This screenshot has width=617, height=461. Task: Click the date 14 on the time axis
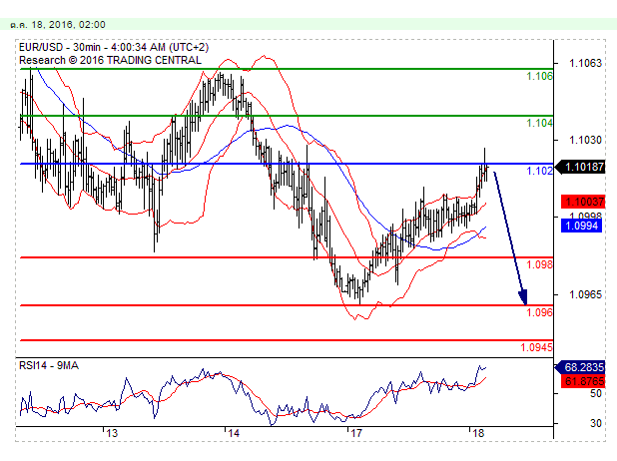pyautogui.click(x=232, y=434)
